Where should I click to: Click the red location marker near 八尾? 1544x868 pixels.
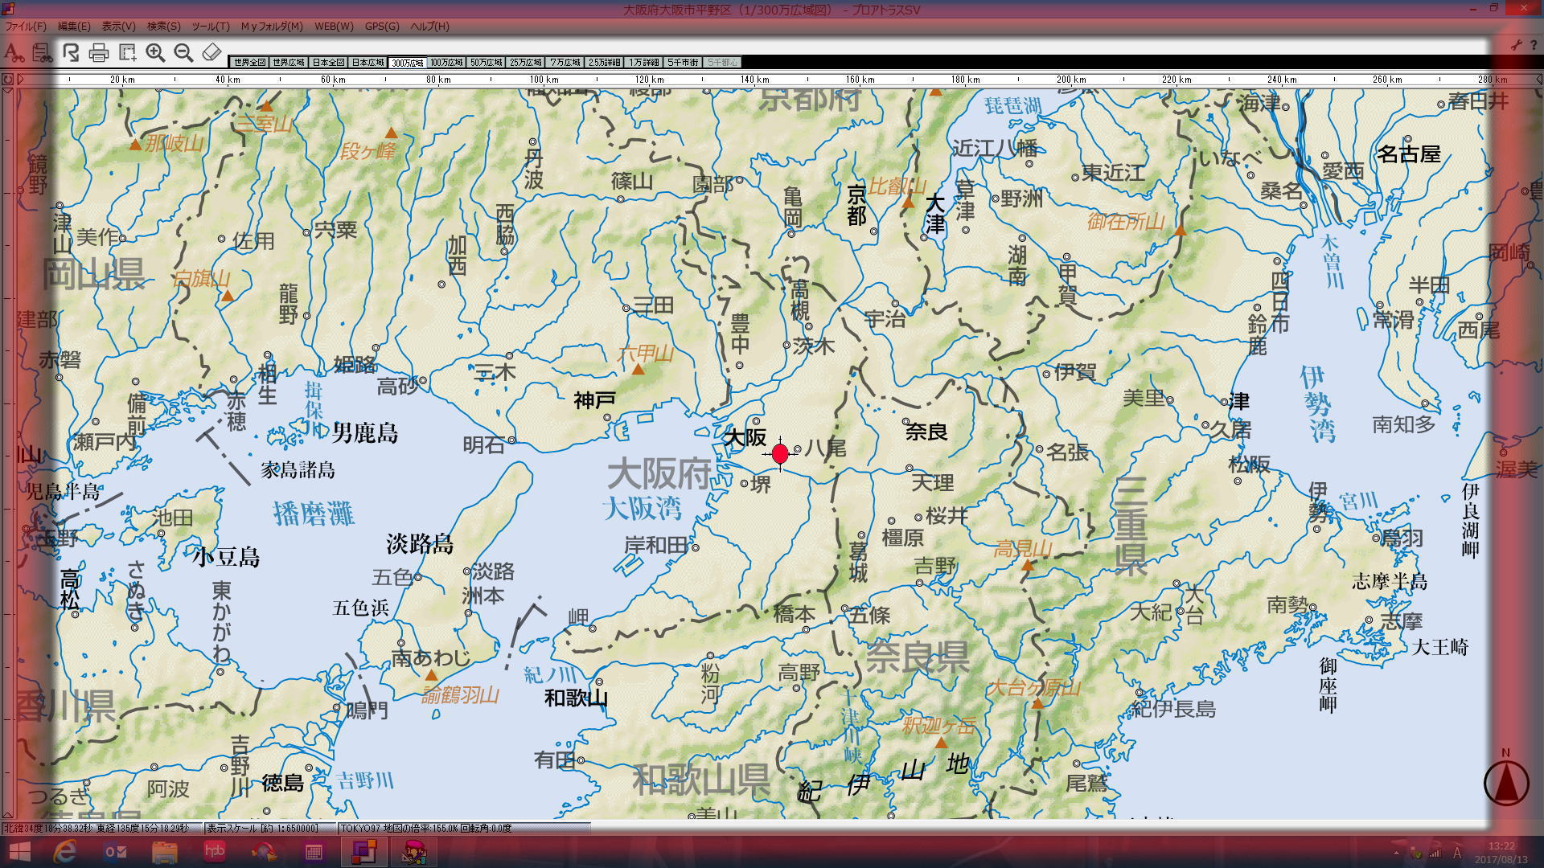click(779, 453)
